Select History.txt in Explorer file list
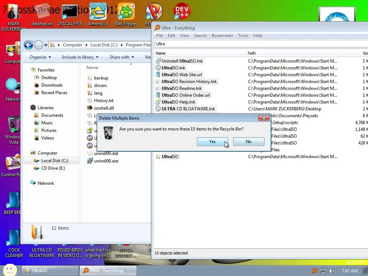 pyautogui.click(x=104, y=101)
